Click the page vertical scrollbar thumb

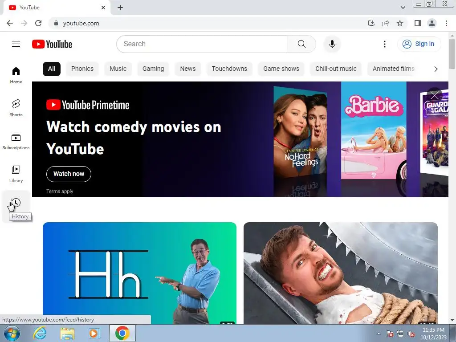pos(452,54)
